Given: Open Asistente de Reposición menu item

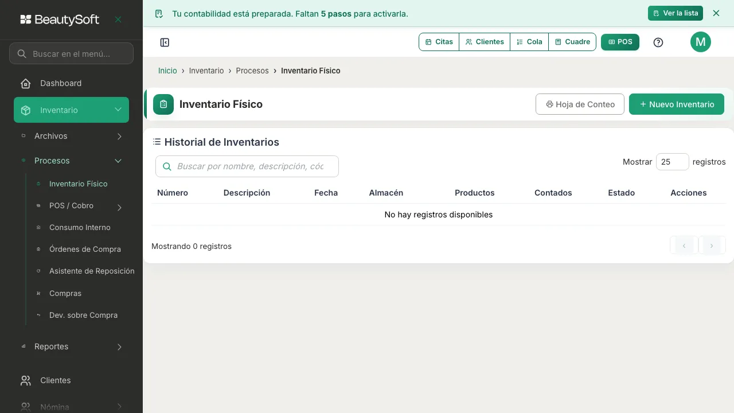Looking at the screenshot, I should (x=92, y=271).
